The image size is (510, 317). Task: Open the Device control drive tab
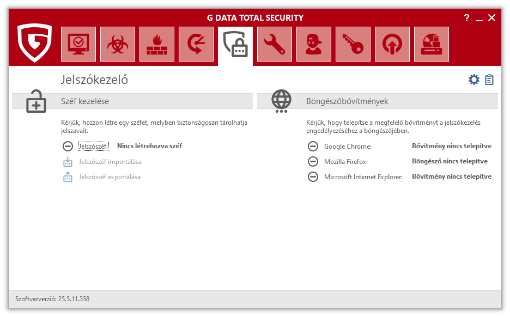pos(432,44)
